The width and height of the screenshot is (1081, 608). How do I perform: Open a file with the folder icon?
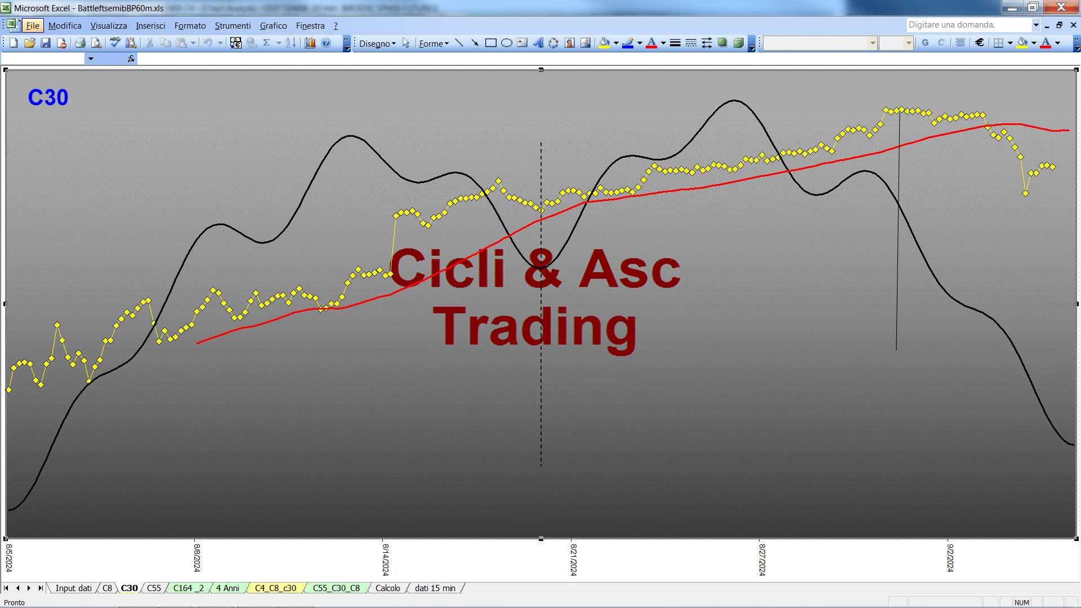pos(30,43)
